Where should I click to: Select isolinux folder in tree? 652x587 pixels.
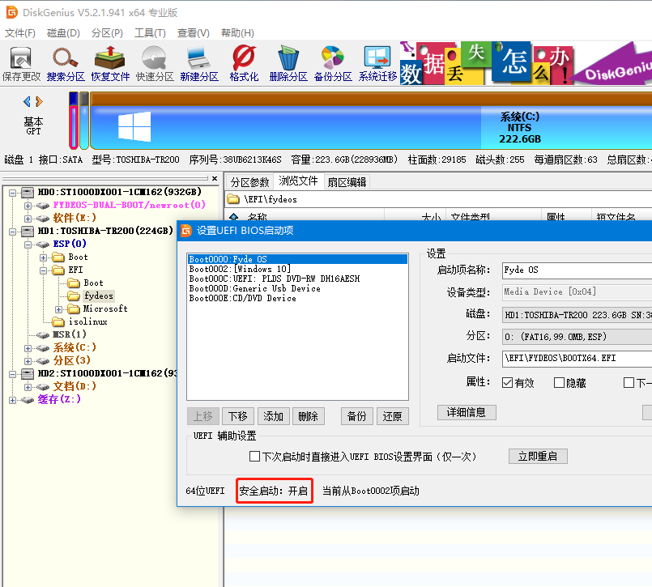coord(87,321)
